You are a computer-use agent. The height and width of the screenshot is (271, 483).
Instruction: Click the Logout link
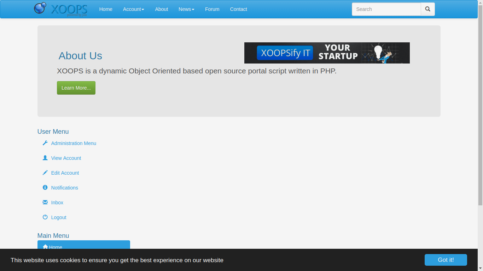(59, 217)
